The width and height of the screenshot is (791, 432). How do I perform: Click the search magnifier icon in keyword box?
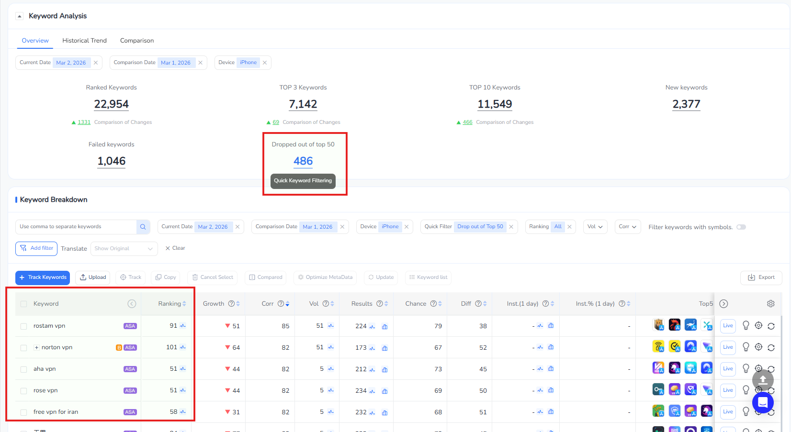point(143,227)
